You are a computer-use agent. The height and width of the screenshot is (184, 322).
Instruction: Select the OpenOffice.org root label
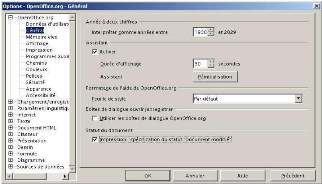[x=35, y=18]
